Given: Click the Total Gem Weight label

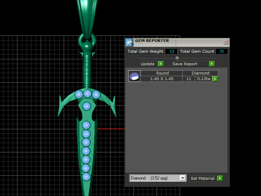Looking at the screenshot, I should tap(145, 51).
